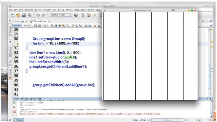Click the running progress bar
The image size is (217, 122).
click(x=167, y=120)
